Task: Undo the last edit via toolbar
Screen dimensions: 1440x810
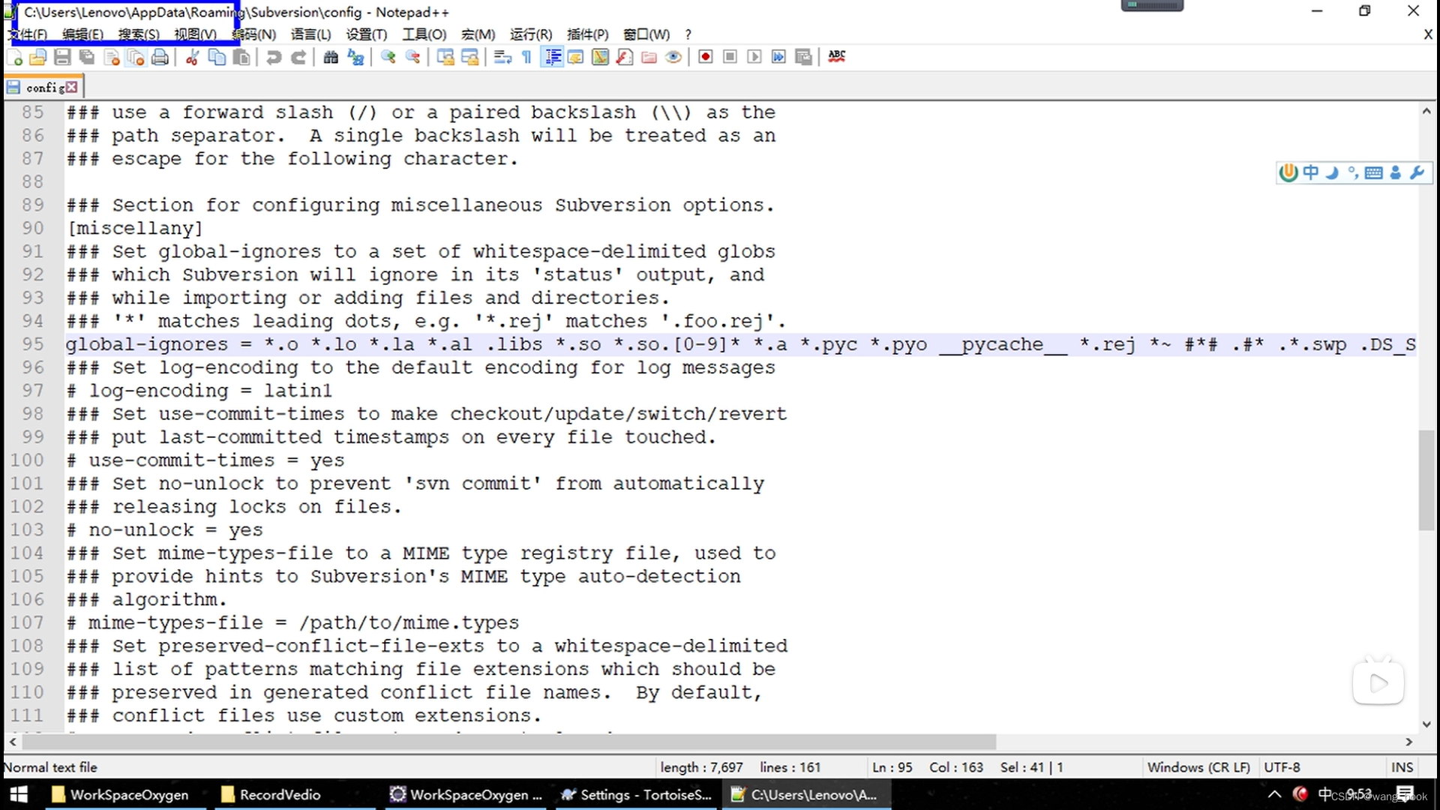Action: [274, 57]
